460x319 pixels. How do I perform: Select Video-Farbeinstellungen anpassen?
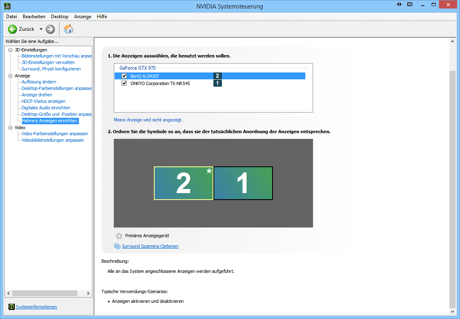coord(55,134)
